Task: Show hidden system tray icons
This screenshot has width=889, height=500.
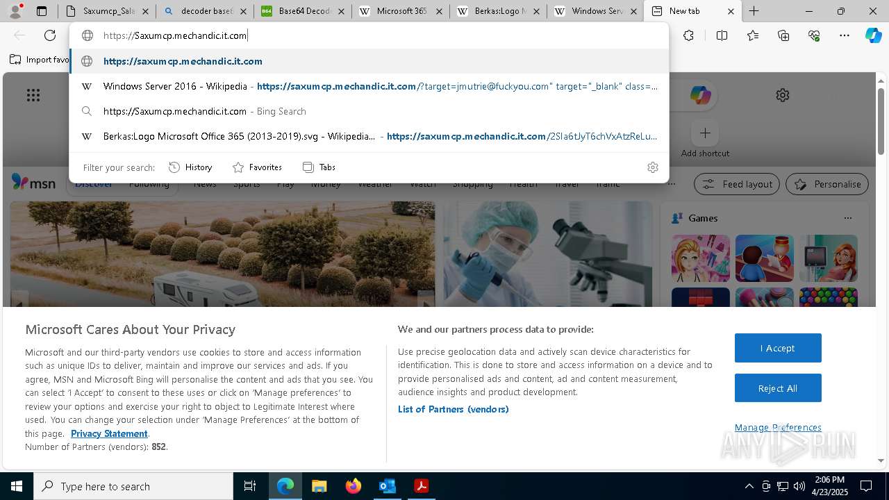Action: [x=749, y=486]
